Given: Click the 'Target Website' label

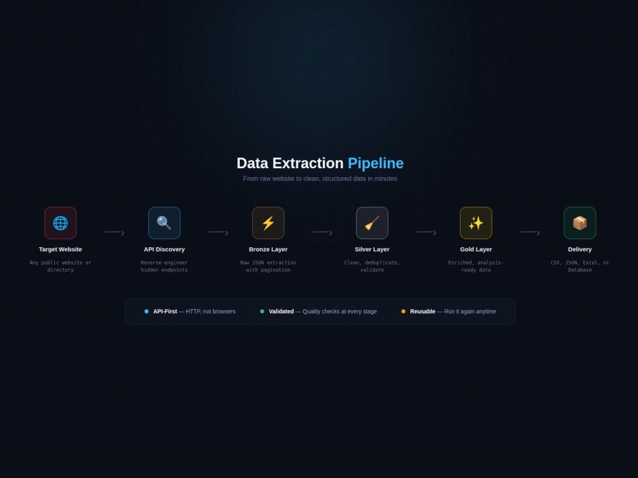Looking at the screenshot, I should click(x=60, y=249).
